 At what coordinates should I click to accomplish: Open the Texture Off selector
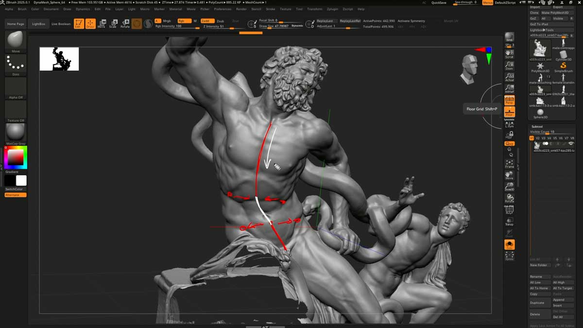[16, 110]
